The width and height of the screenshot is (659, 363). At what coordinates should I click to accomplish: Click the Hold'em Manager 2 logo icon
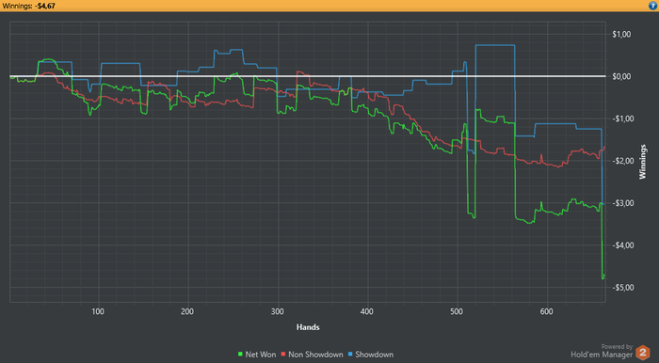point(643,353)
